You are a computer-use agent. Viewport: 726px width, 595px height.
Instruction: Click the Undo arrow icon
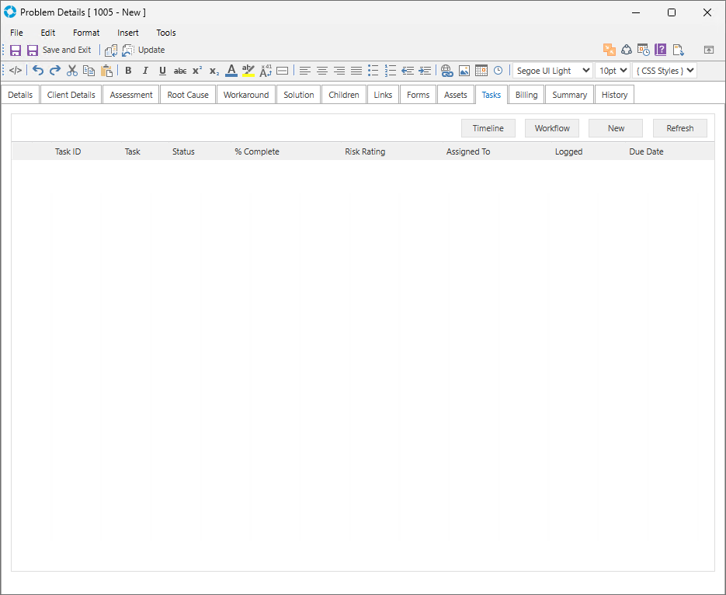pos(38,71)
